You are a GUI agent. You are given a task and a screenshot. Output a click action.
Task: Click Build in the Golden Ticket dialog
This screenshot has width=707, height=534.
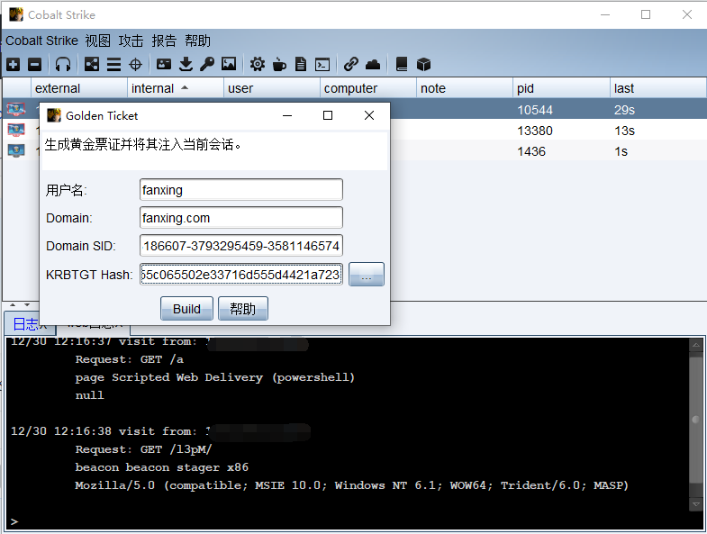click(186, 309)
